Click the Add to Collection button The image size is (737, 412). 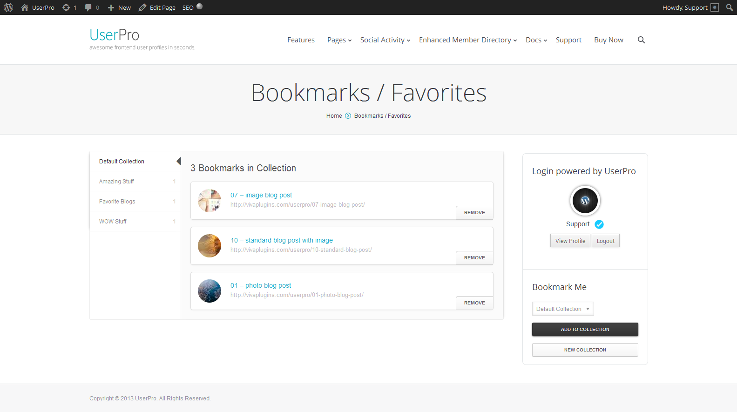point(585,330)
